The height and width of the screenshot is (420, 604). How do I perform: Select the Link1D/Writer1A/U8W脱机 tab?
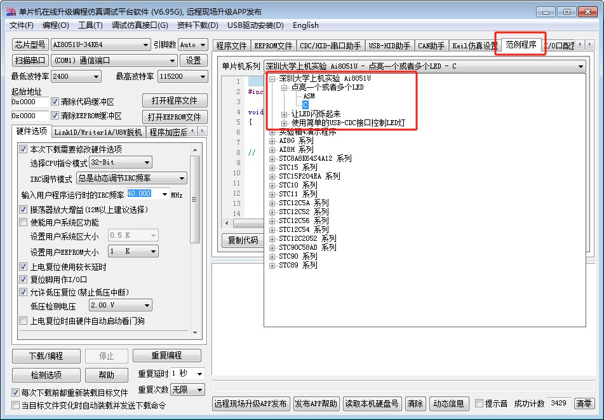pyautogui.click(x=98, y=132)
